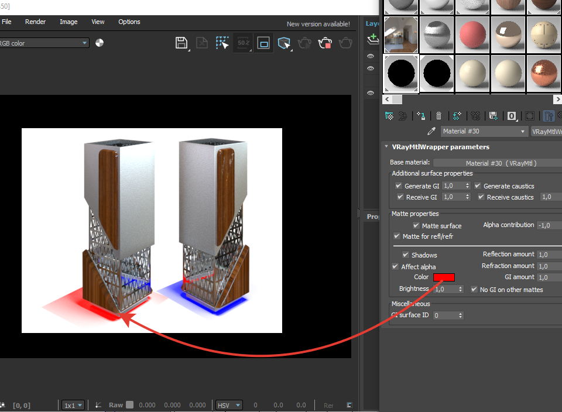
Task: Click the Get Material icon
Action: pos(389,116)
